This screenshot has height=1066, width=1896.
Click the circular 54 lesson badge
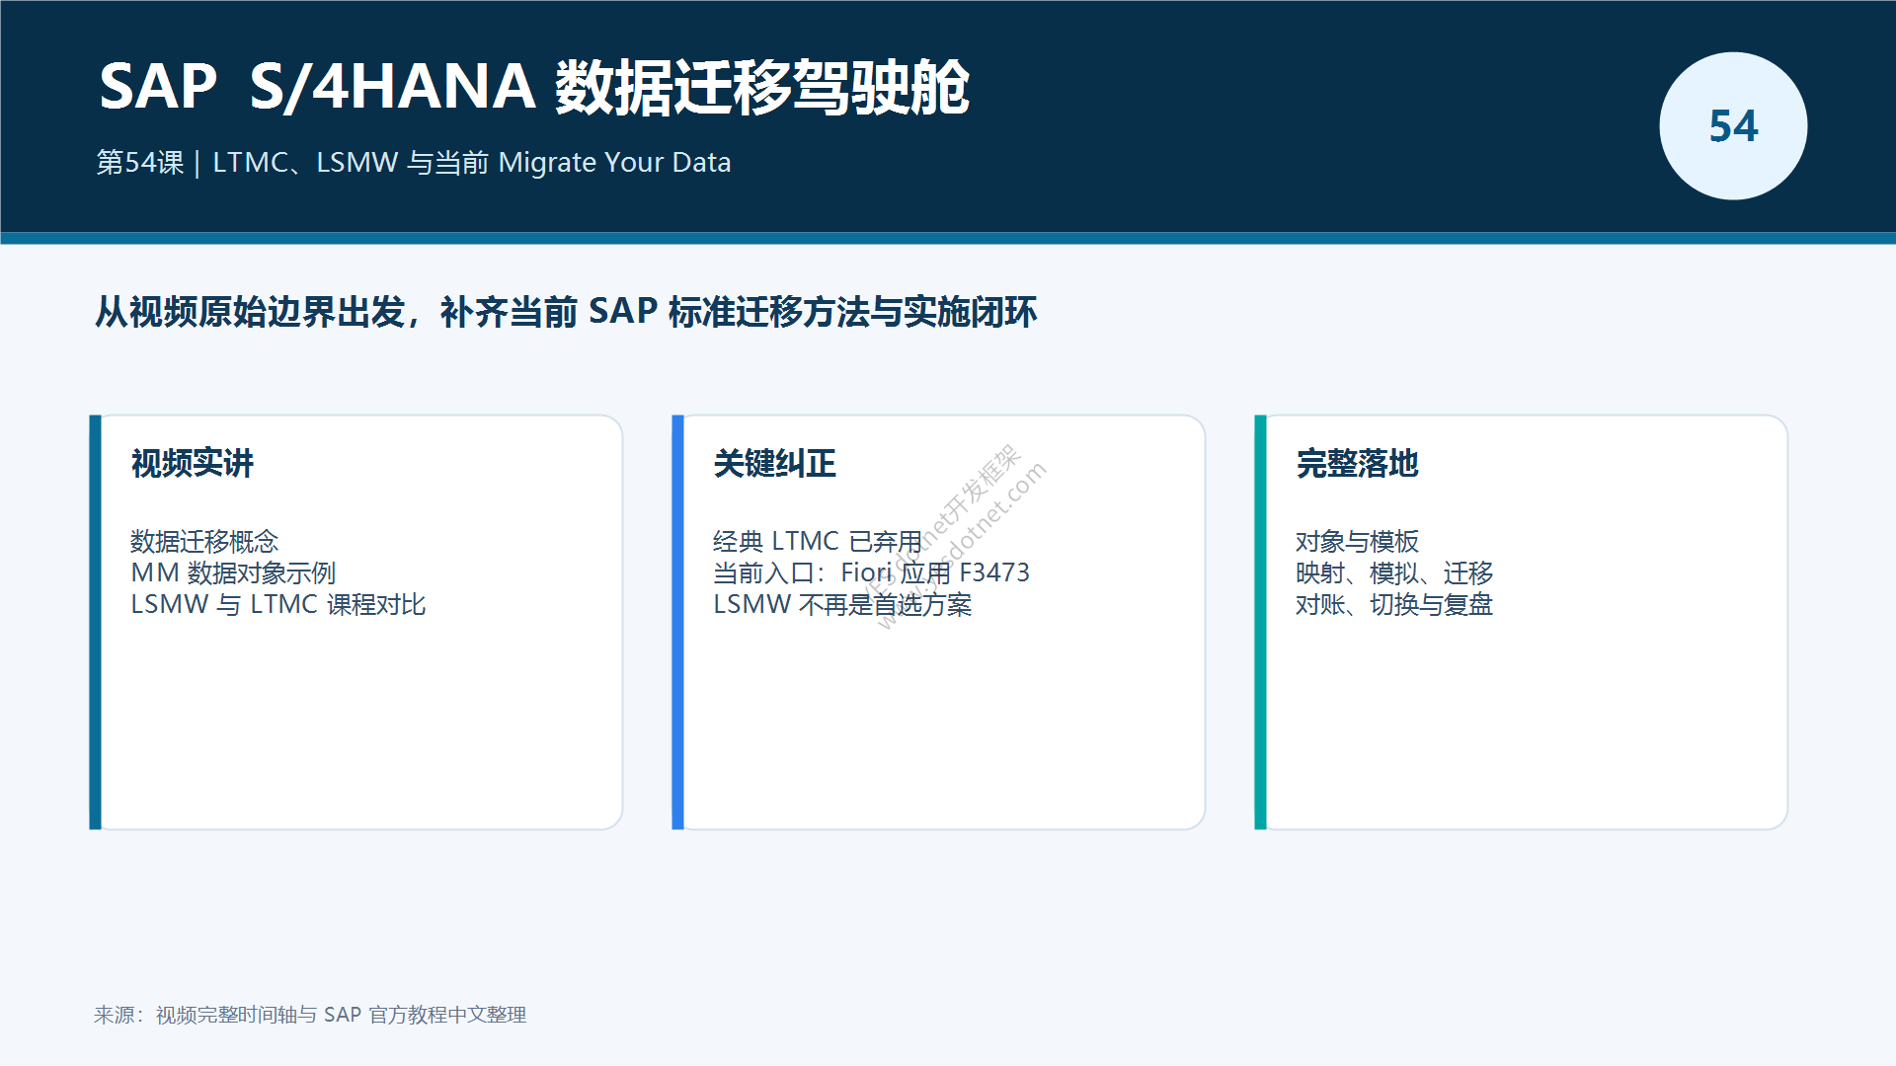tap(1733, 126)
